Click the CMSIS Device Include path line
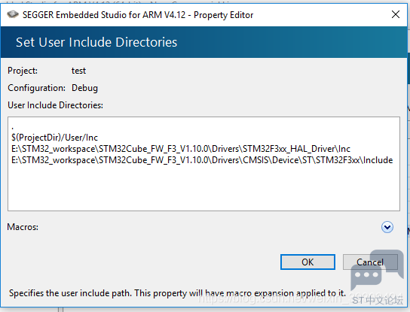Screen dimensions: 410x312 202,160
